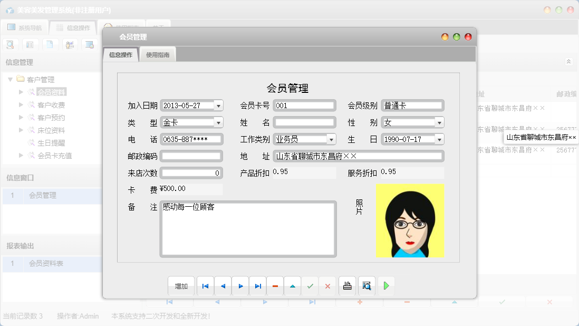Jump to the first record using the navigation icon
Image resolution: width=579 pixels, height=326 pixels.
click(205, 285)
